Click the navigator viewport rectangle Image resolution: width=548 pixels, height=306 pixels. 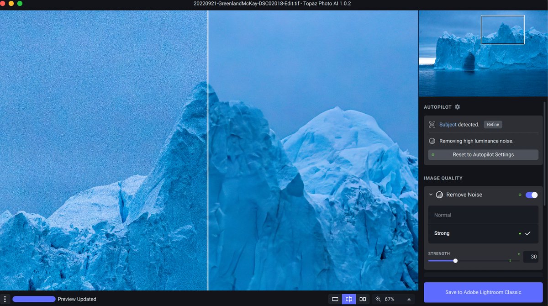[503, 30]
